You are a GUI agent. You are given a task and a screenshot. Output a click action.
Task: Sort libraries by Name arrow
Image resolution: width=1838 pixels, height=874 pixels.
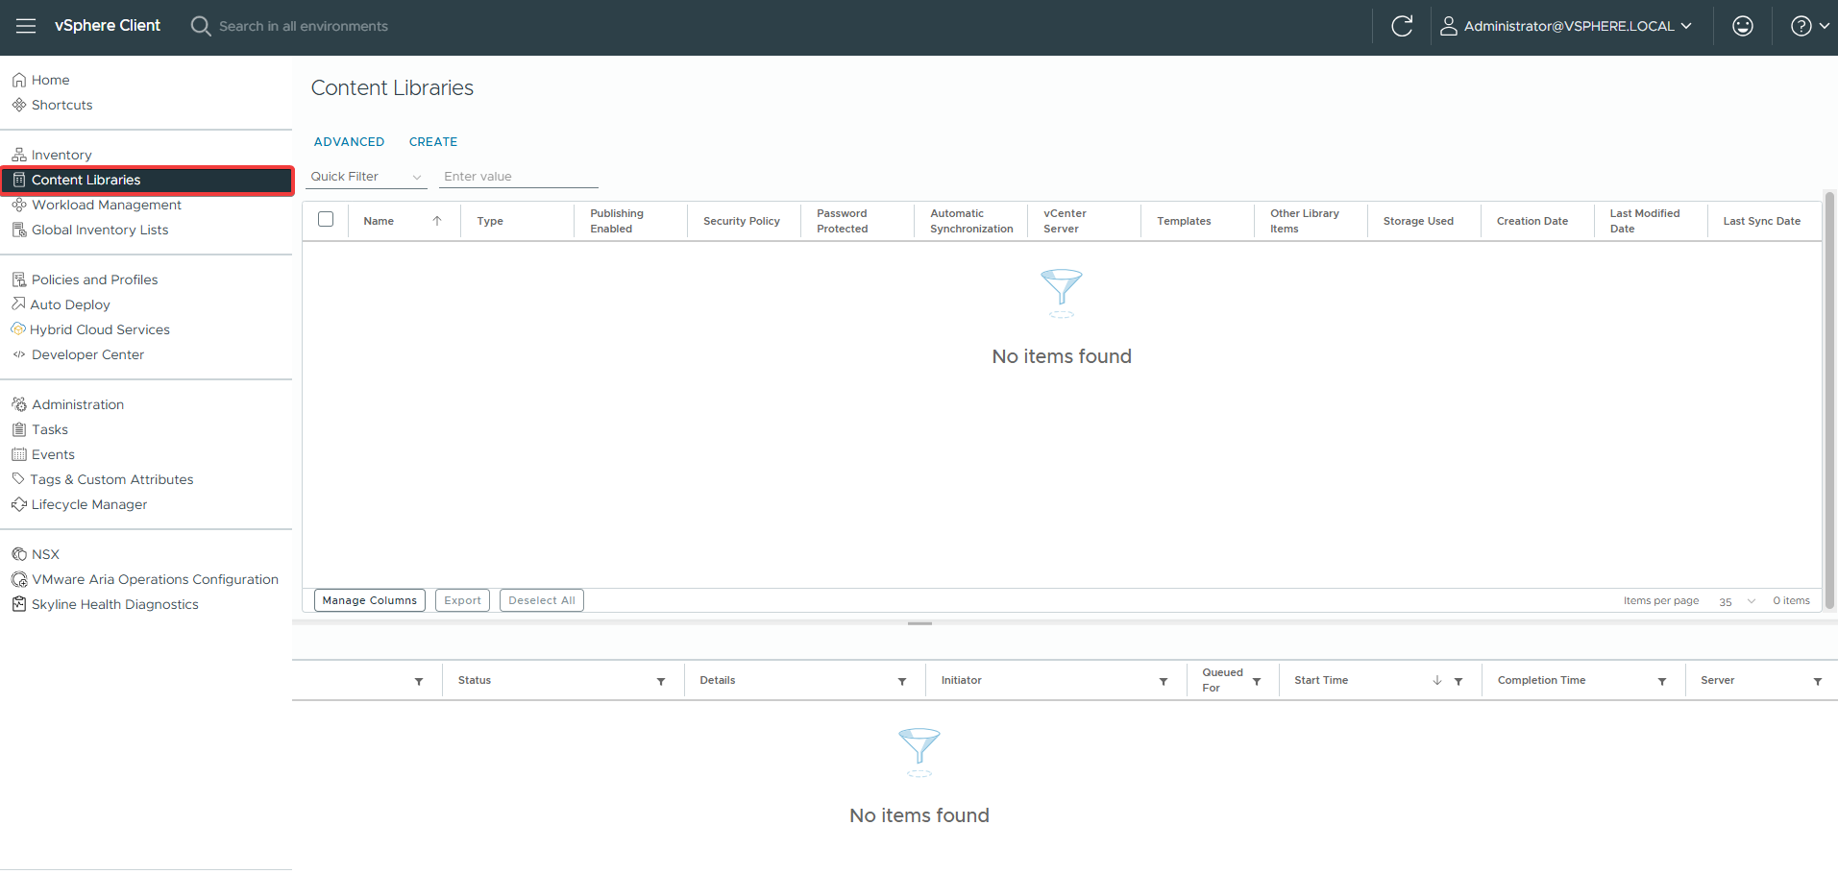[x=437, y=221]
